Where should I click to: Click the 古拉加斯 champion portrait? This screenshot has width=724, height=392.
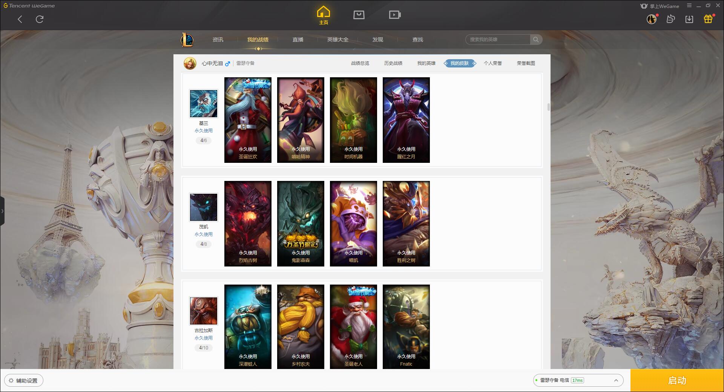pos(204,311)
